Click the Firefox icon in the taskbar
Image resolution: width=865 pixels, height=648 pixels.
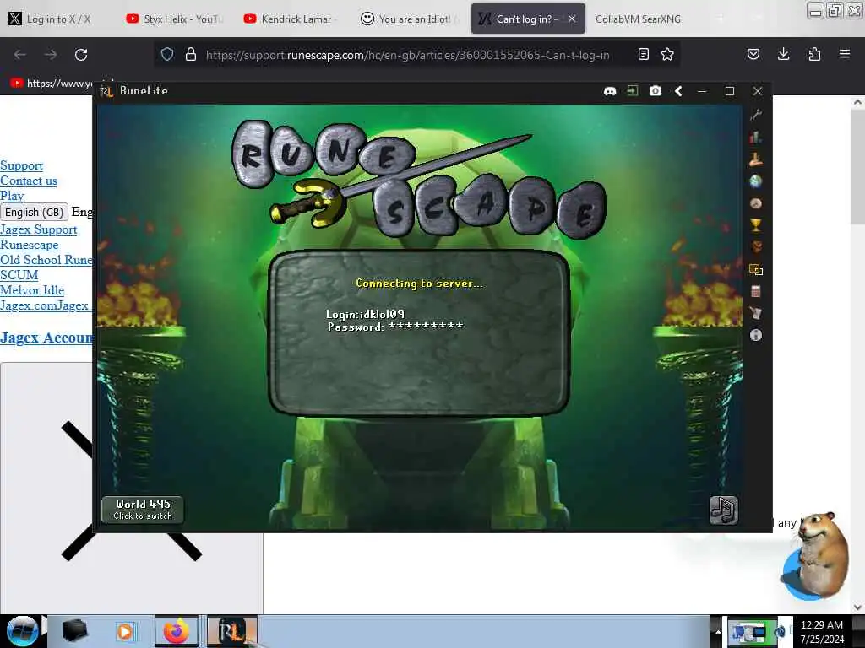(x=176, y=631)
